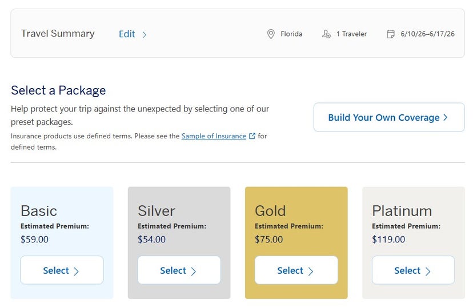Click the calendar icon beside travel dates
The image size is (473, 307).
tap(391, 34)
